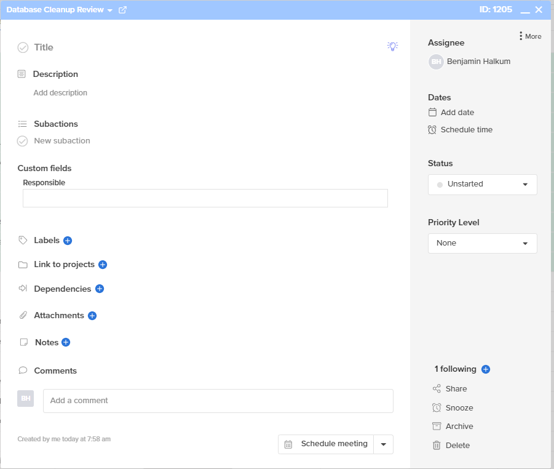Viewport: 554px width, 469px height.
Task: Click the calendar icon beside Add date
Action: [x=432, y=112]
